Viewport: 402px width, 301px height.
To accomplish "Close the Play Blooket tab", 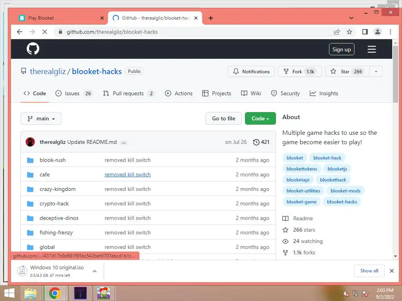I will pyautogui.click(x=102, y=18).
